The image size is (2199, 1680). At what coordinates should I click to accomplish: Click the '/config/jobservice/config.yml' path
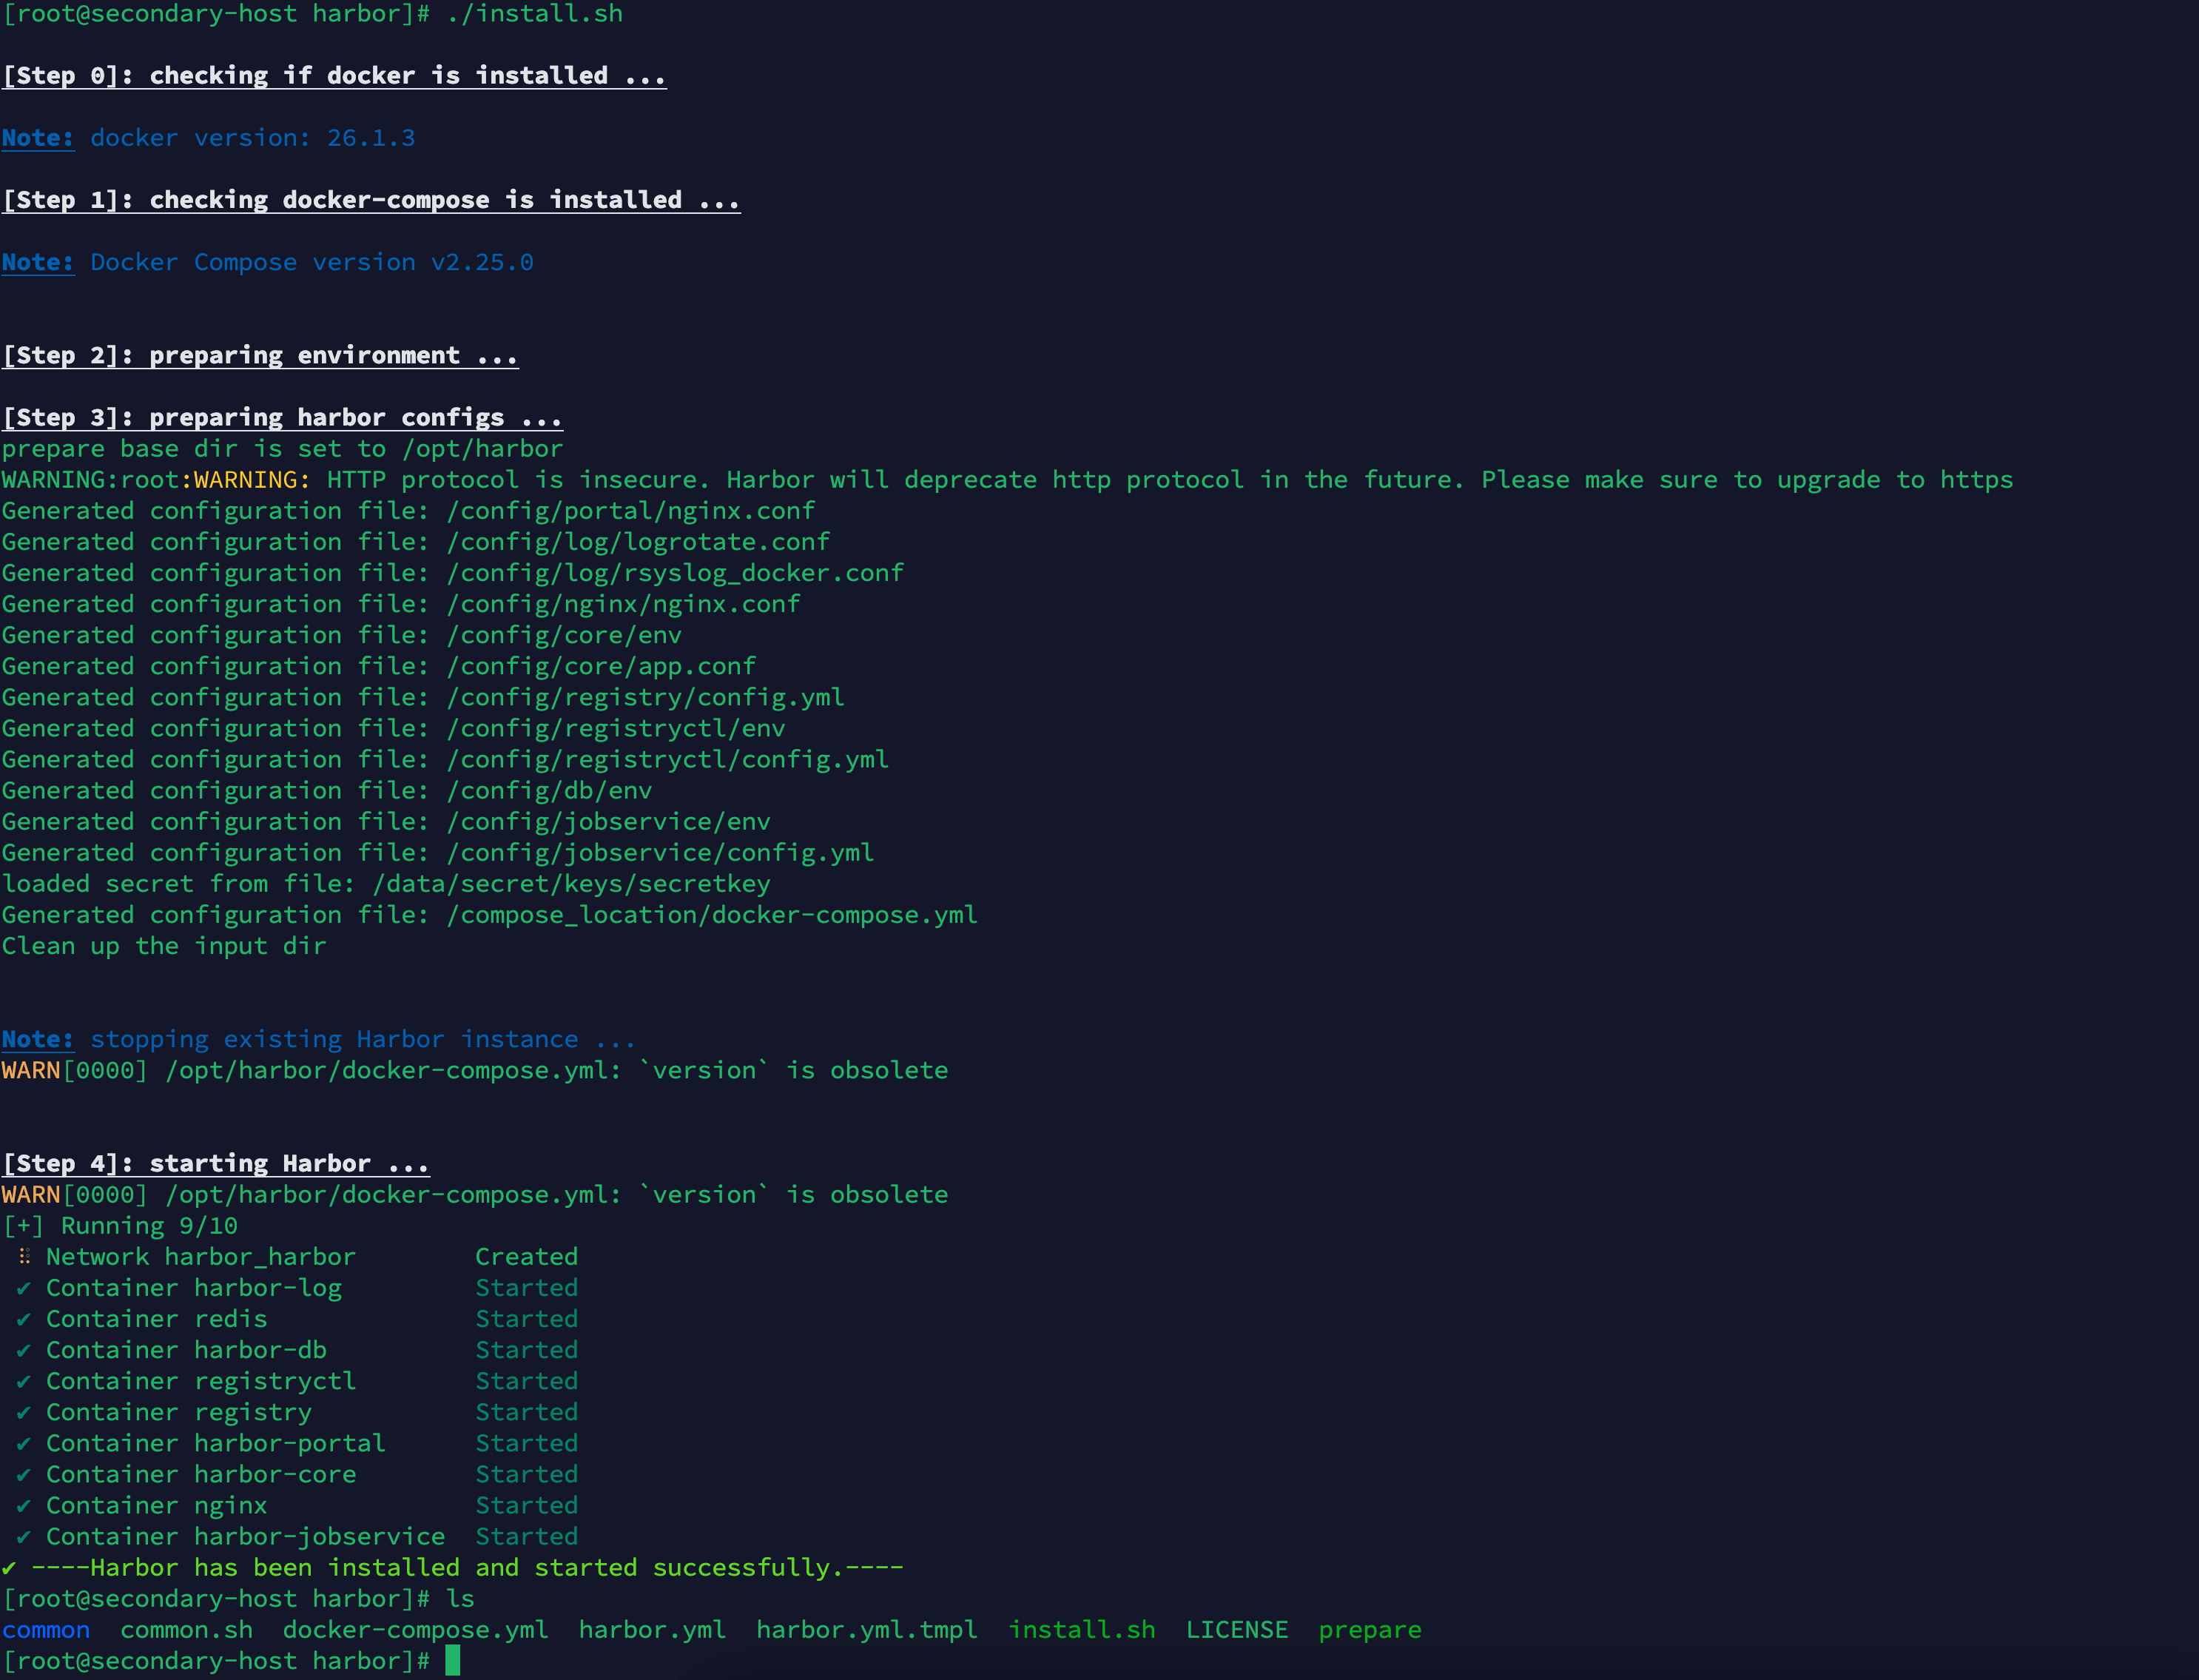point(660,852)
